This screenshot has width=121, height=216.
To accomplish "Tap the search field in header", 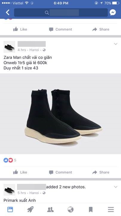I will [x=61, y=13].
